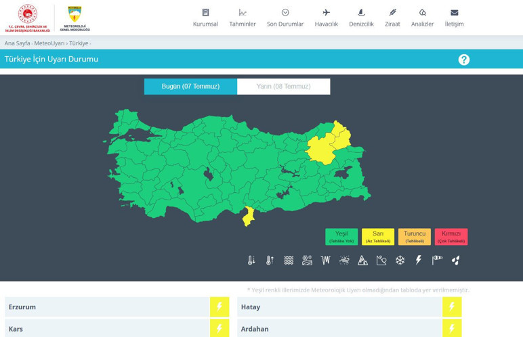Open the help question mark icon
523x337 pixels.
463,60
